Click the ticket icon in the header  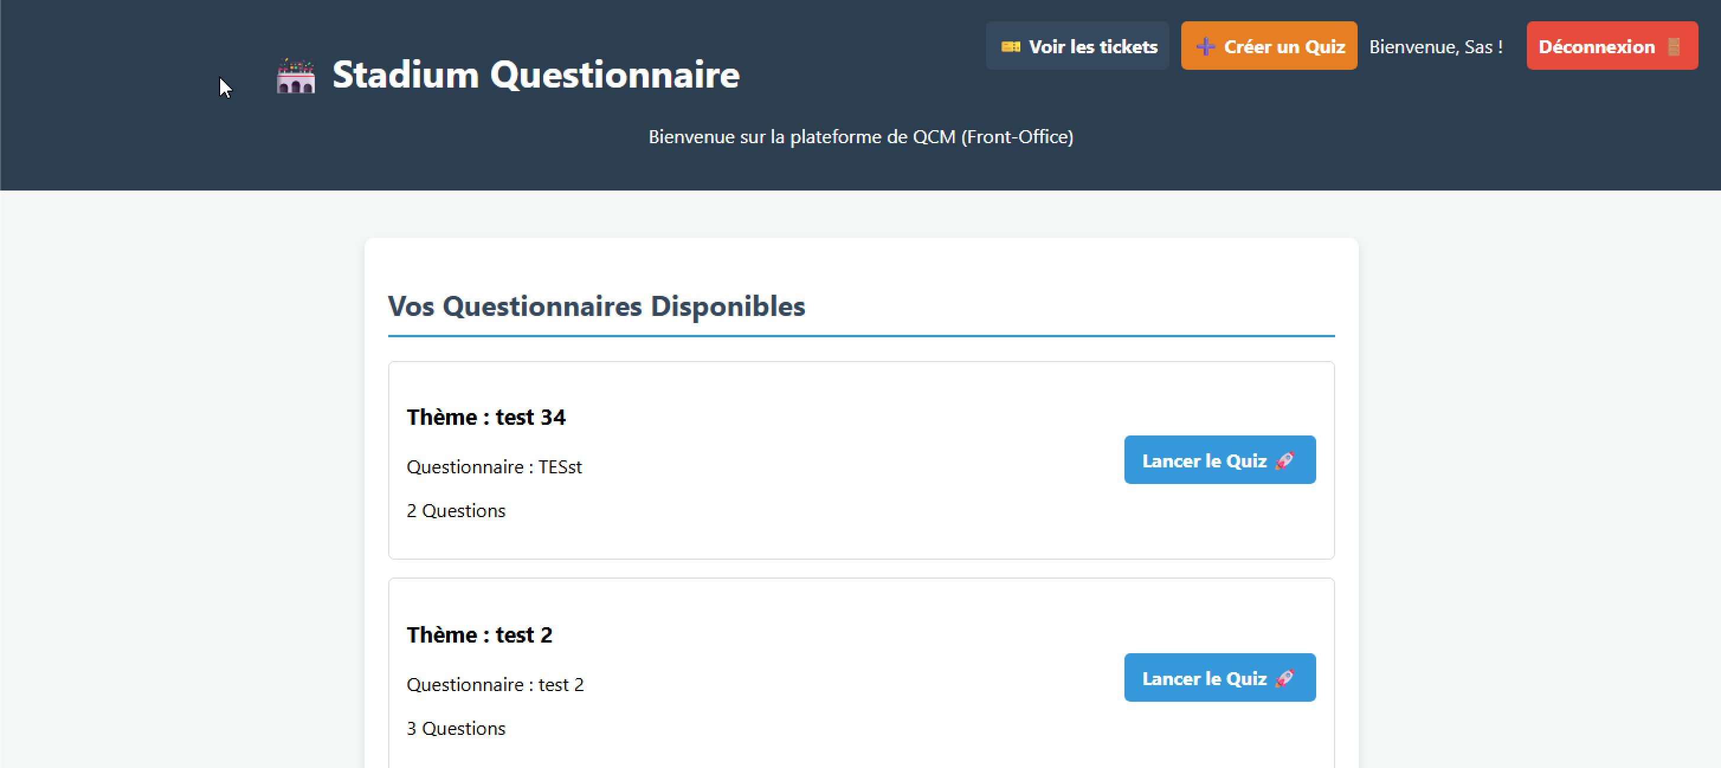[1010, 47]
